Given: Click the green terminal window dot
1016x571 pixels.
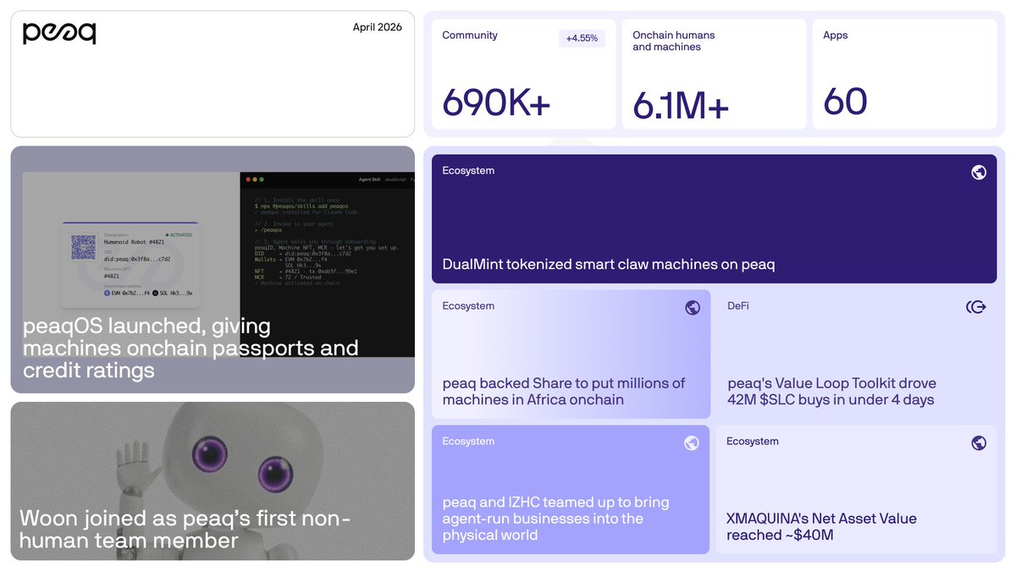Looking at the screenshot, I should pos(262,179).
